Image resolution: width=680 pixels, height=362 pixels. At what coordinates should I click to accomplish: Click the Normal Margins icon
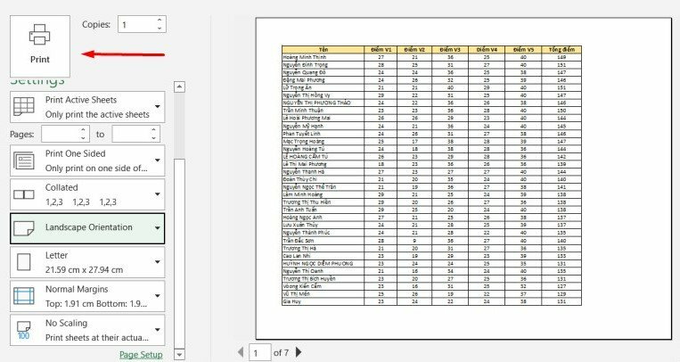(24, 296)
